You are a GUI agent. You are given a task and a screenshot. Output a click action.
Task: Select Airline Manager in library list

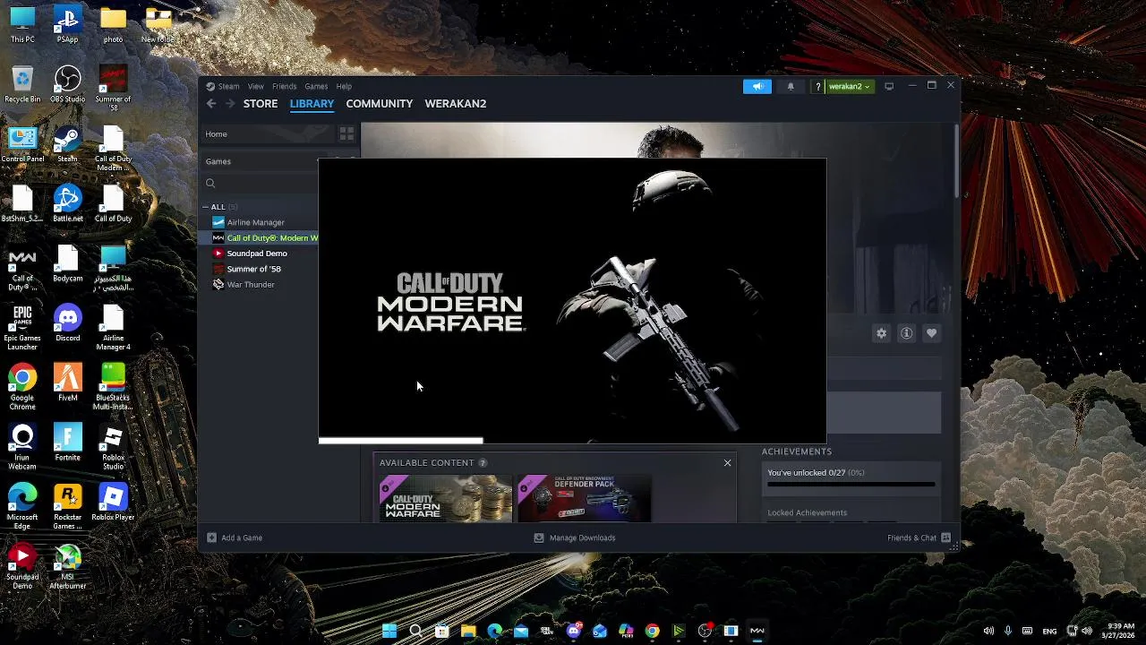tap(256, 222)
